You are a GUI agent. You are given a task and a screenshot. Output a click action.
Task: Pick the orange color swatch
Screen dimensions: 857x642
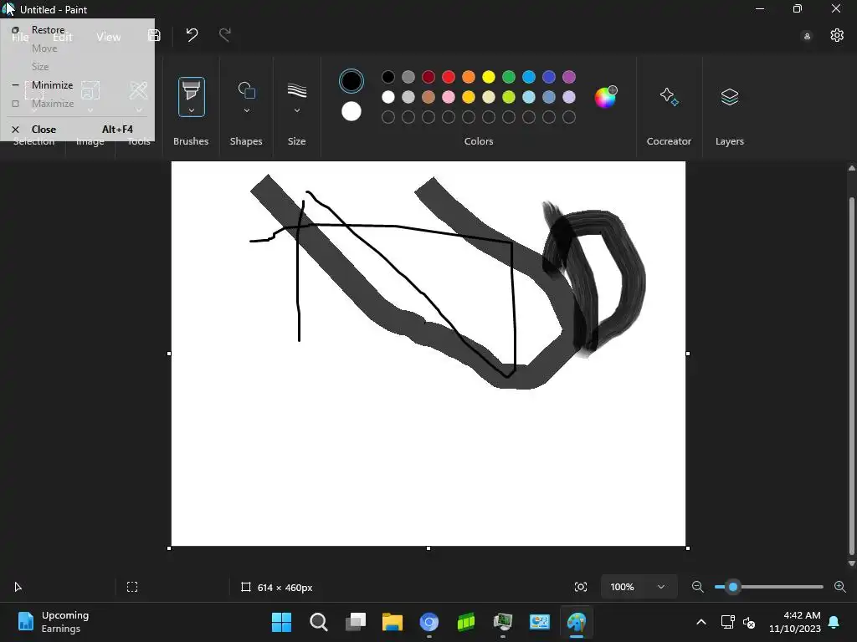coord(469,77)
